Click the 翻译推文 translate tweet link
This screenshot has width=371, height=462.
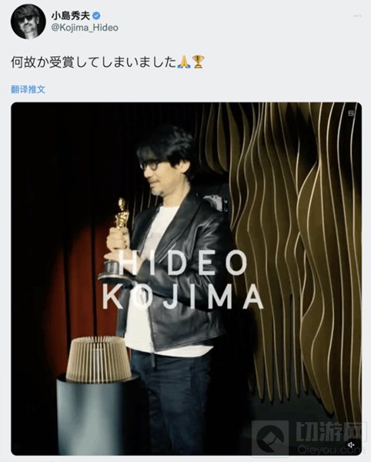pos(28,89)
